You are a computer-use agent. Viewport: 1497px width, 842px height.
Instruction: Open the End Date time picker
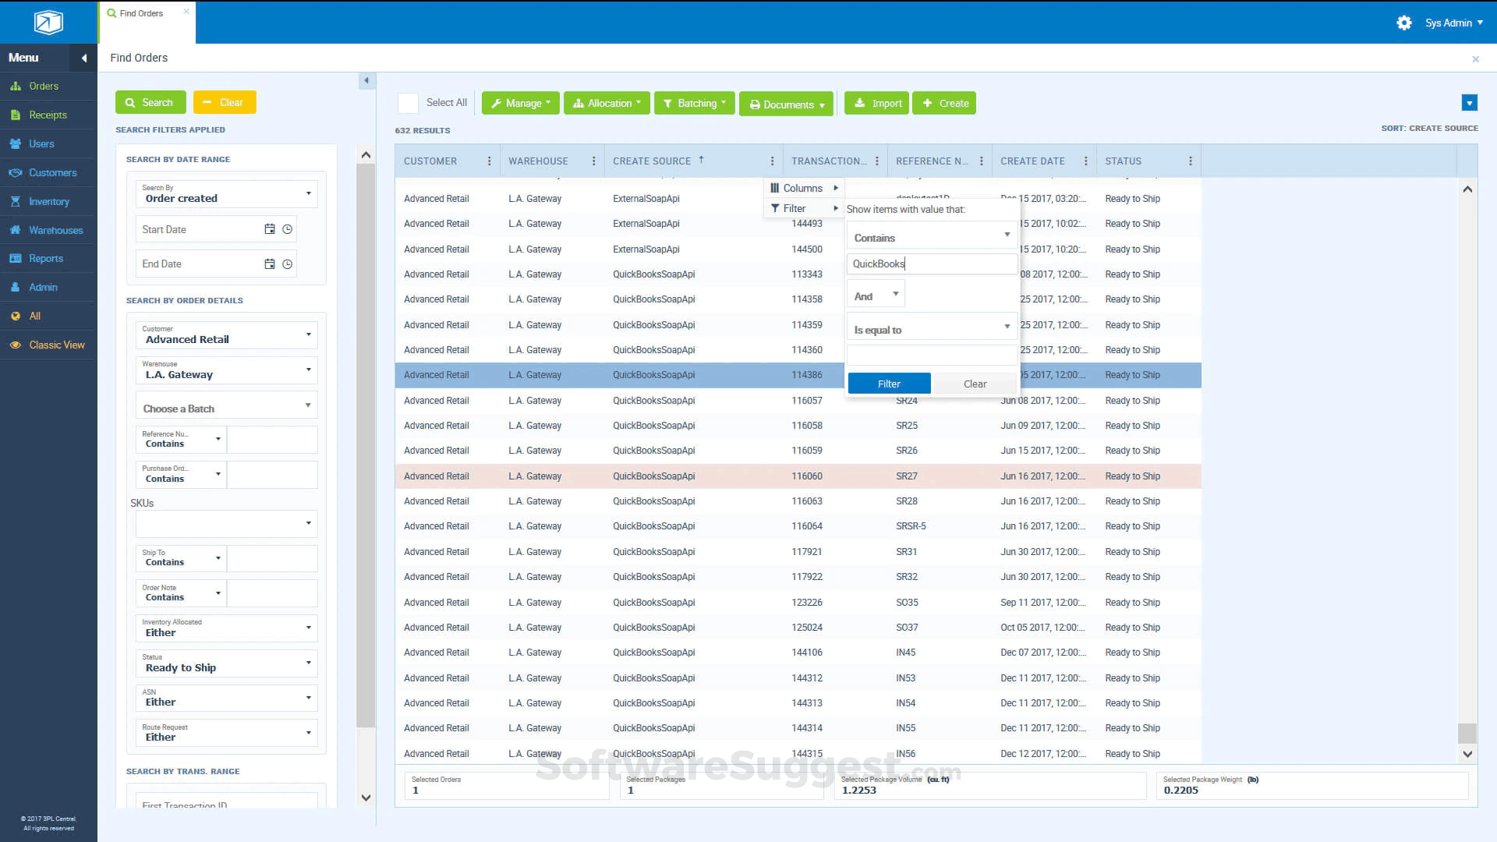click(287, 264)
